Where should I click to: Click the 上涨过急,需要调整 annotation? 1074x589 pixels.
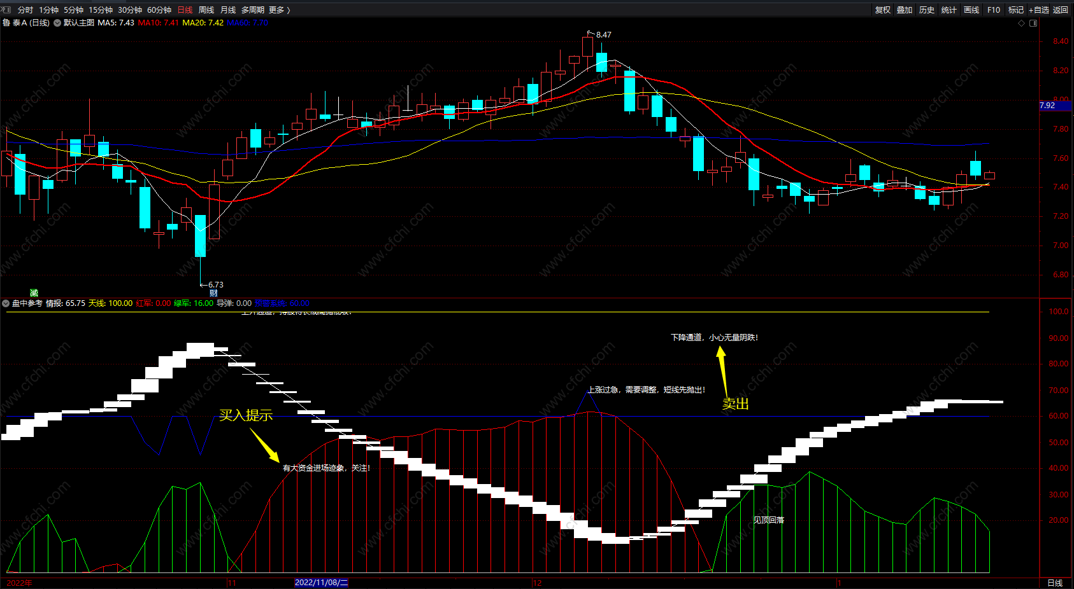646,390
